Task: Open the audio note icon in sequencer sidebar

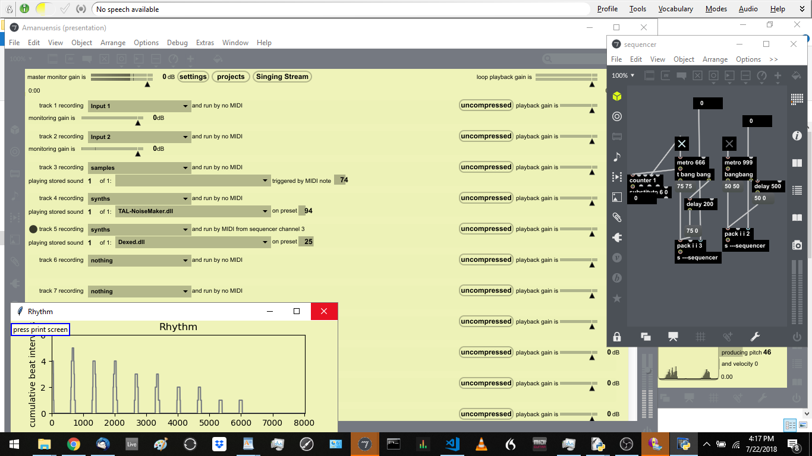Action: 617,157
